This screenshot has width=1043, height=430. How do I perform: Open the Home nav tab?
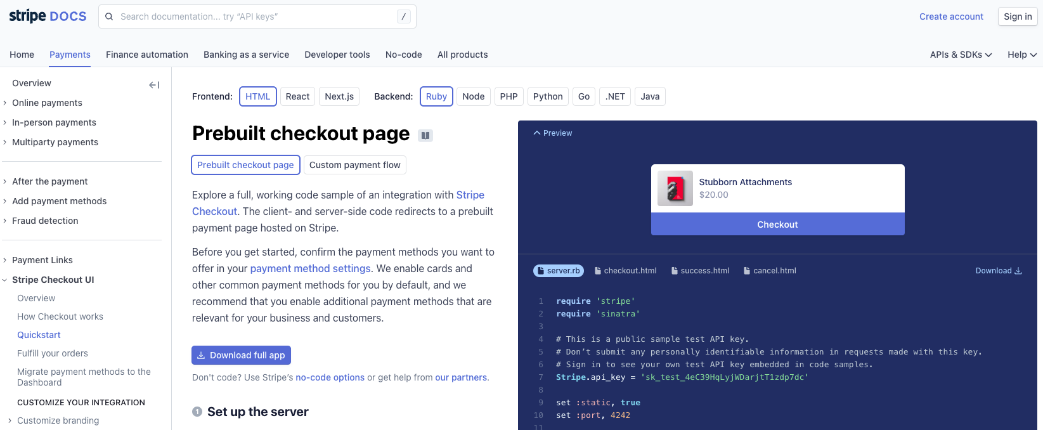(22, 55)
